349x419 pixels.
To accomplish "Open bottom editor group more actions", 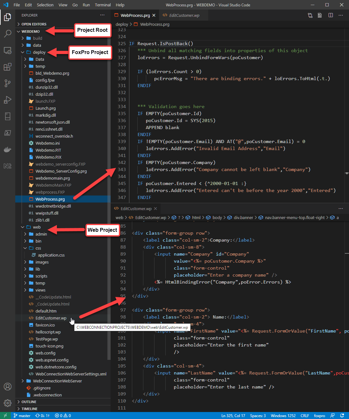I will coord(341,209).
